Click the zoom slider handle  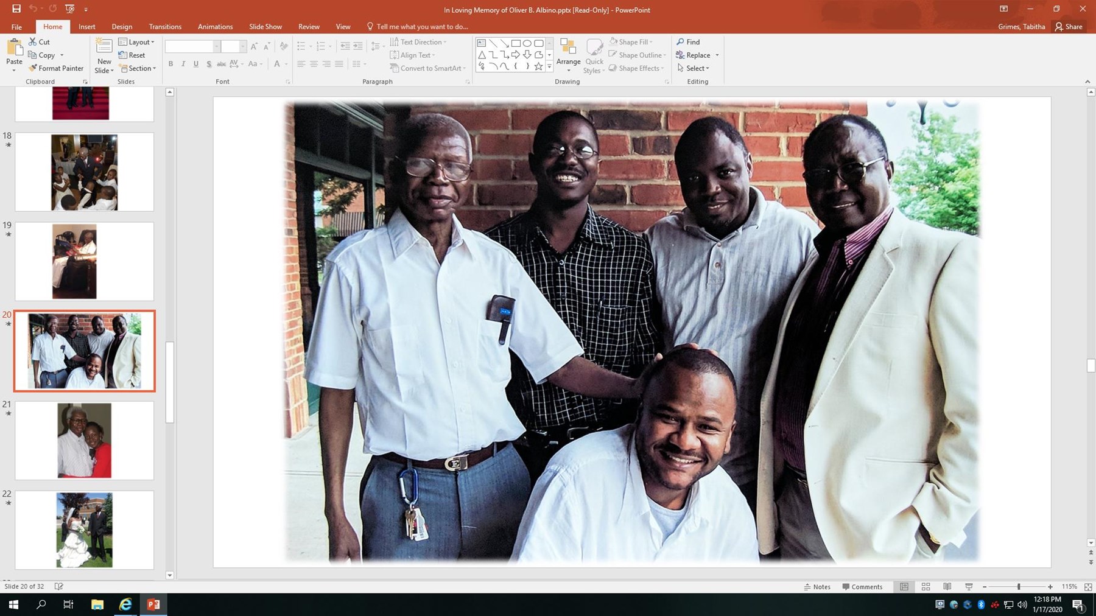click(x=1019, y=587)
